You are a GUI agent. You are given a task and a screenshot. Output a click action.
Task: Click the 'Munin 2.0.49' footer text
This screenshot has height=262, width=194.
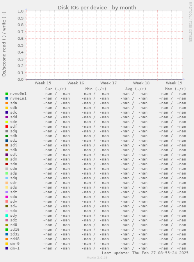[97, 258]
